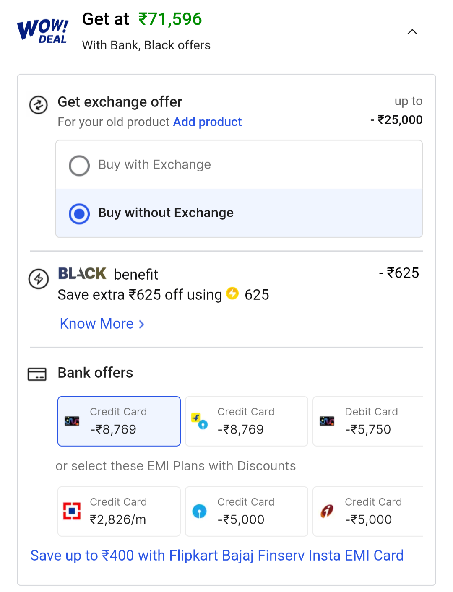Click the Bank offers card icon

pyautogui.click(x=37, y=374)
